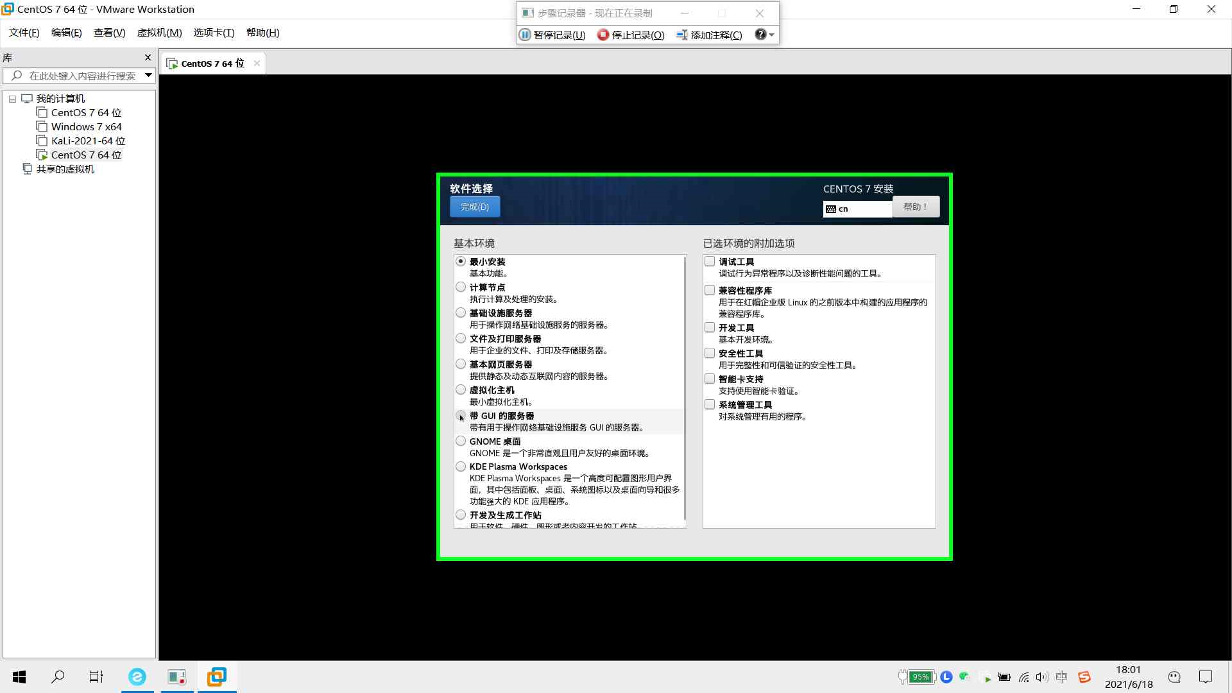
Task: Collapse the 我的计算机 tree node
Action: click(x=12, y=99)
